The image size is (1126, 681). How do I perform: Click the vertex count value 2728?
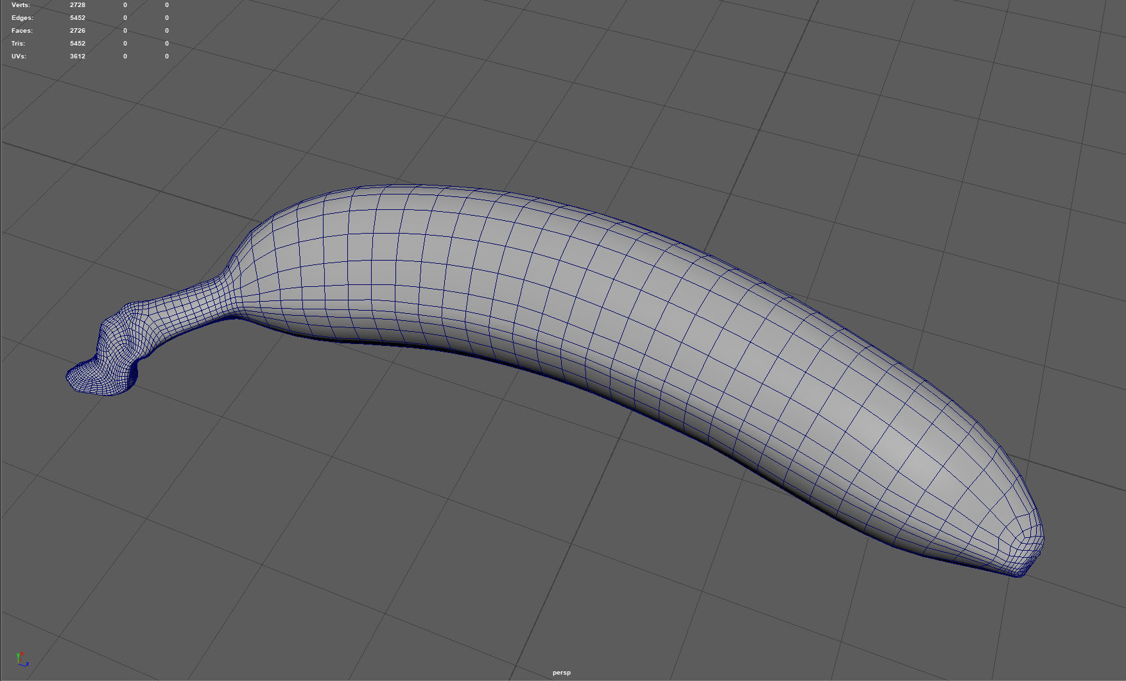[78, 5]
